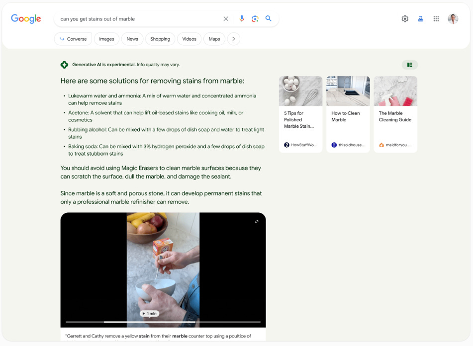Click the Magic Erasers warning paragraph

[161, 172]
